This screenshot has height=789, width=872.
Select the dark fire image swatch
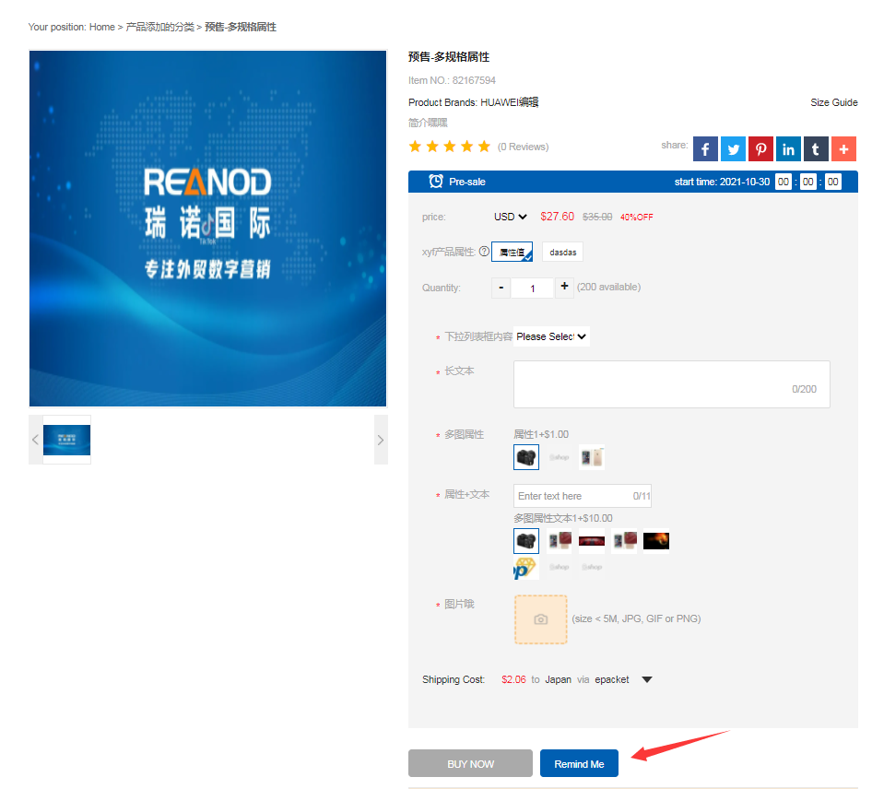tap(656, 540)
